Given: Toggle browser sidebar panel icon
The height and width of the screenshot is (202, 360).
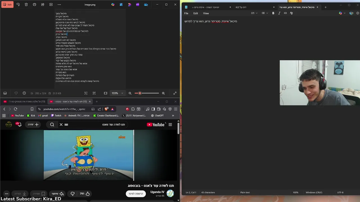Looking at the screenshot, I should tap(153, 109).
